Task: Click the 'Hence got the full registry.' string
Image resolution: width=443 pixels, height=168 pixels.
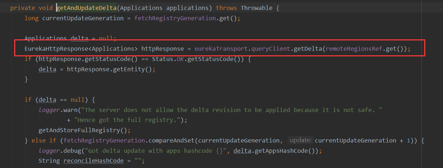Action: pos(127,120)
